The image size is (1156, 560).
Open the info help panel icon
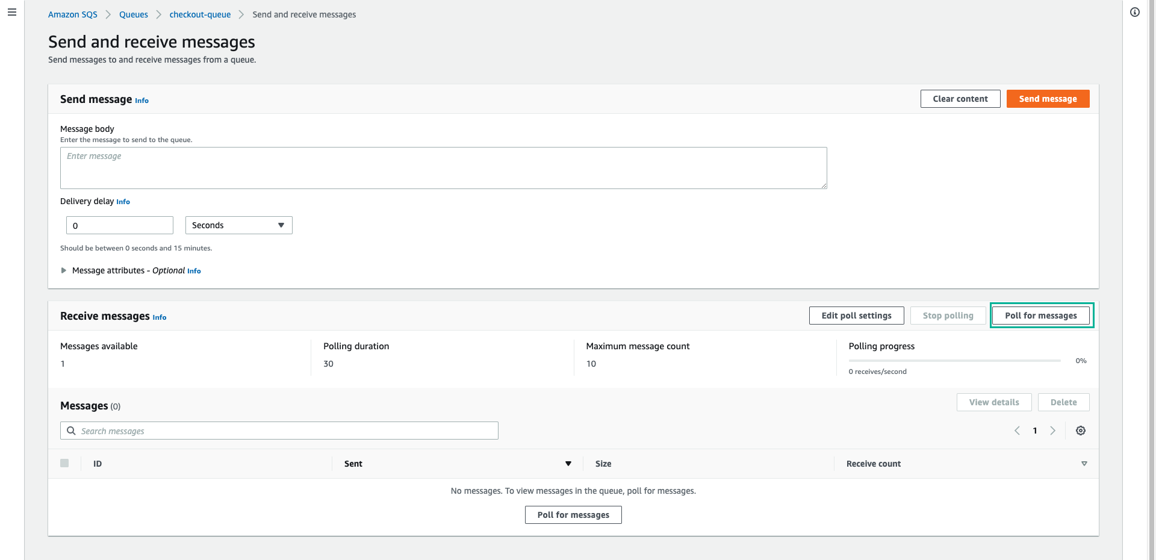coord(1135,12)
